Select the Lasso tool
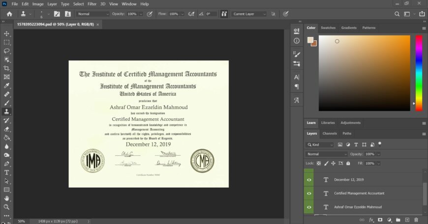Screen dimensions: 428x224 coord(6,51)
